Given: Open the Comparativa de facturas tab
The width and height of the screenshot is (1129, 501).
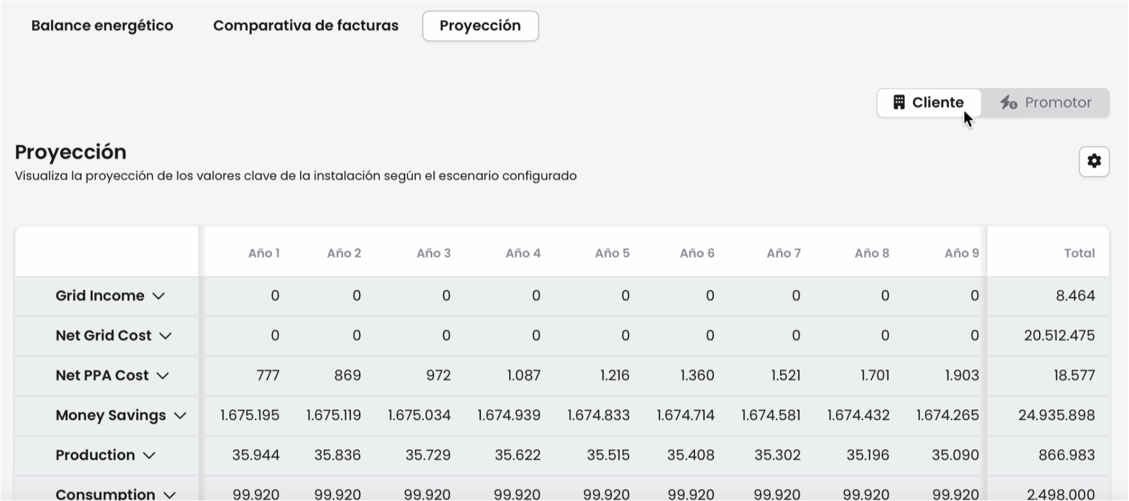Looking at the screenshot, I should (x=306, y=26).
